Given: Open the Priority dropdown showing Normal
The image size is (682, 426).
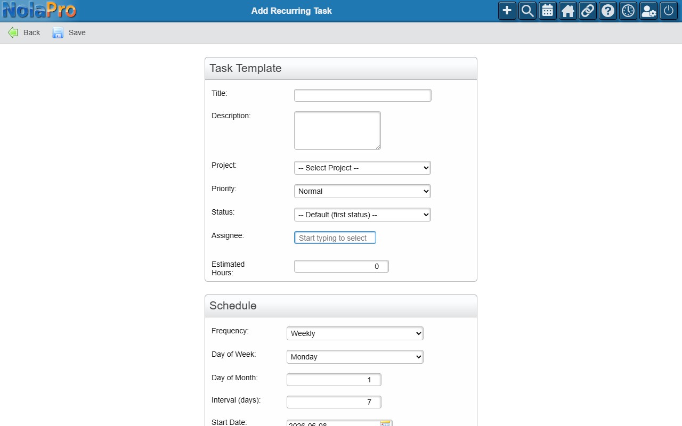Looking at the screenshot, I should click(x=362, y=191).
